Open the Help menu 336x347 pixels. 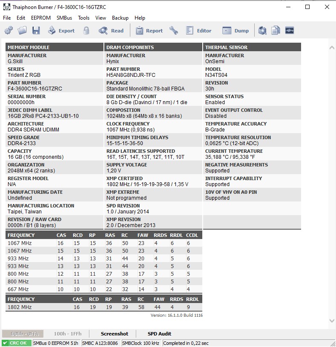pos(140,18)
